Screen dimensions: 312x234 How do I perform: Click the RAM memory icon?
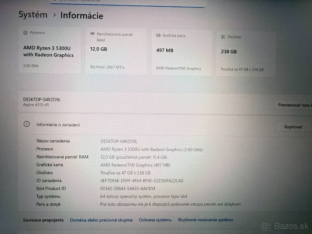(92, 34)
